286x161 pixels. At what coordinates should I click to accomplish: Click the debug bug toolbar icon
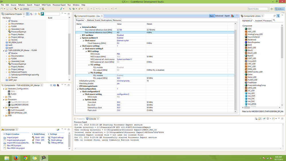(x=74, y=9)
